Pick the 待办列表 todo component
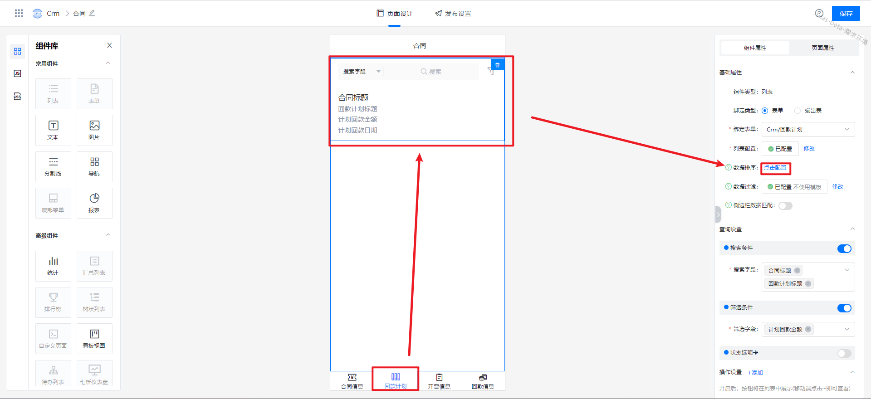The image size is (871, 399). (53, 373)
